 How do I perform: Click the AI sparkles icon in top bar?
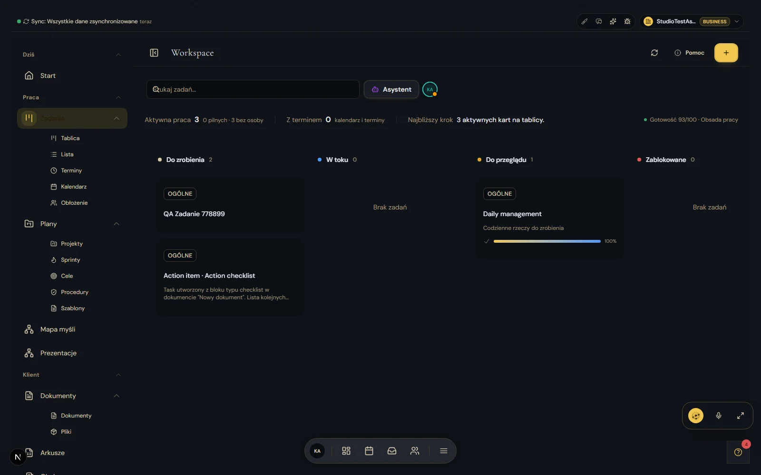coord(613,21)
